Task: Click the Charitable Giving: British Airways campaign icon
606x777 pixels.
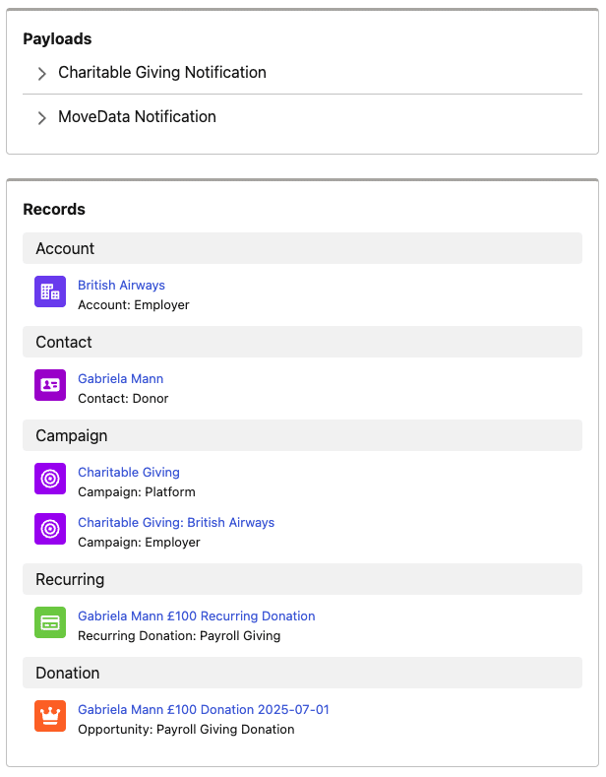Action: pos(50,529)
